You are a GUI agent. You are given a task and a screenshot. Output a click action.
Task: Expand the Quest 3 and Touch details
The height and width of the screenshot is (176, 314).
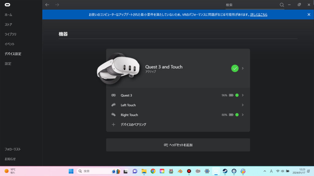point(243,68)
